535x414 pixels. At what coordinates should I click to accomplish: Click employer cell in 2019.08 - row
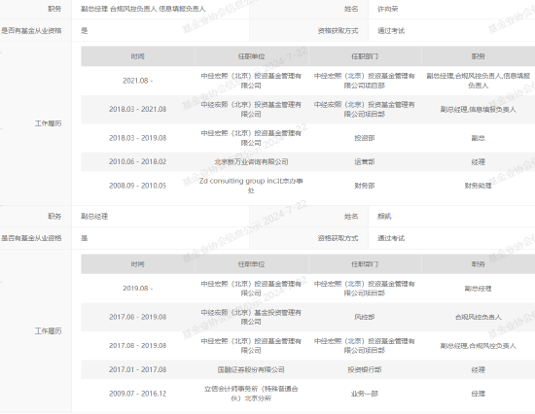[251, 289]
